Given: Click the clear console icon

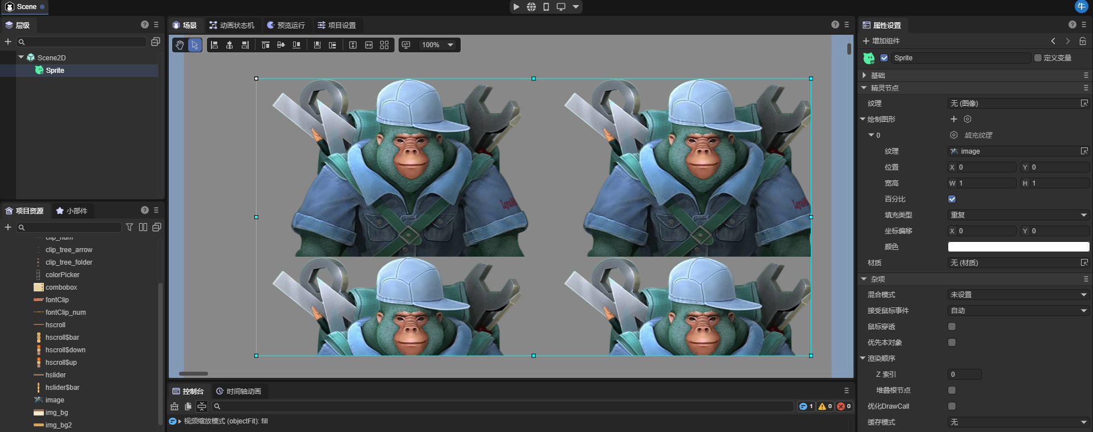Looking at the screenshot, I should click(174, 406).
